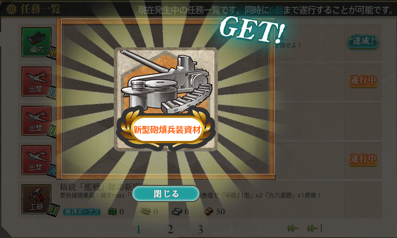The image size is (397, 238).
Task: Select the first red 出撃 sortie icon
Action: tap(36, 81)
